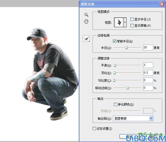This screenshot has height=142, width=166.
Task: Select the Refine Radius brush tool
Action: coord(86,39)
